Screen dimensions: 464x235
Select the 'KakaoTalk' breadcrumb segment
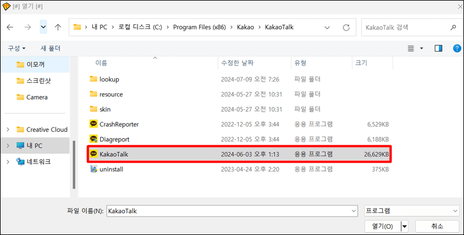coord(279,27)
